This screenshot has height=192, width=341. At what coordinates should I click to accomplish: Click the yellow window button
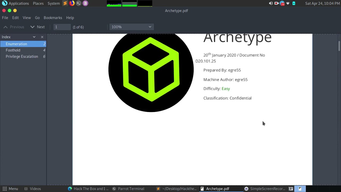point(15,11)
